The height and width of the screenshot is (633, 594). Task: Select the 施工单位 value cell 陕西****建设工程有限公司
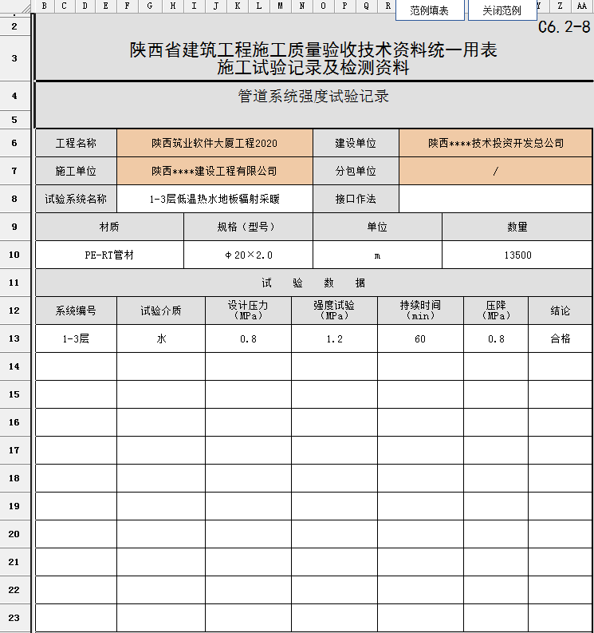coord(214,171)
